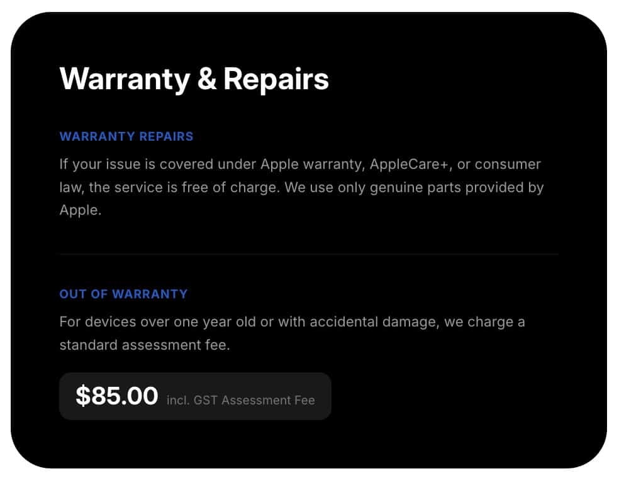The height and width of the screenshot is (481, 619).
Task: Select the blue "WARRANTY REPAIRS" section label
Action: click(126, 136)
